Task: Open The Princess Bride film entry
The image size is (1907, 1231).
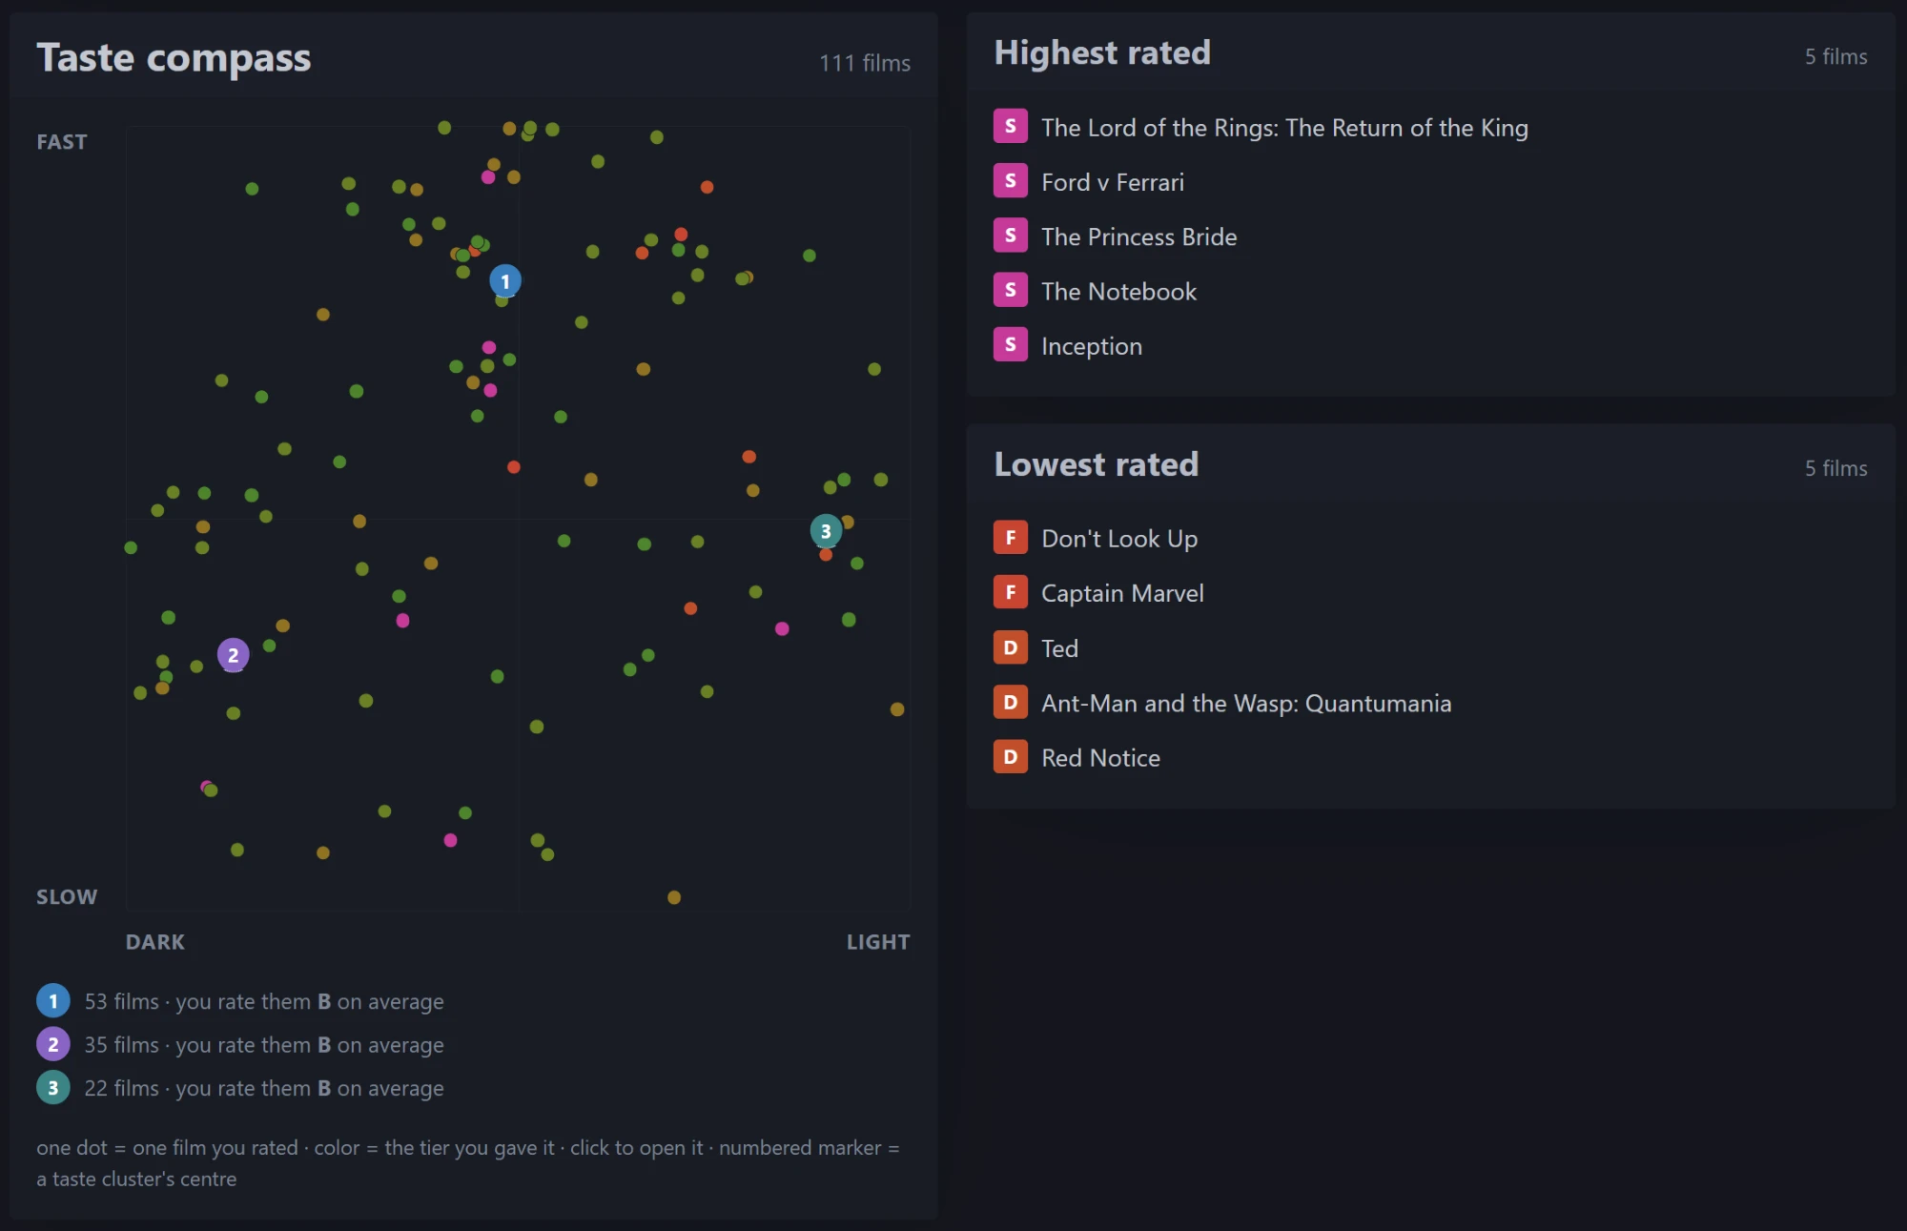Action: coord(1138,236)
